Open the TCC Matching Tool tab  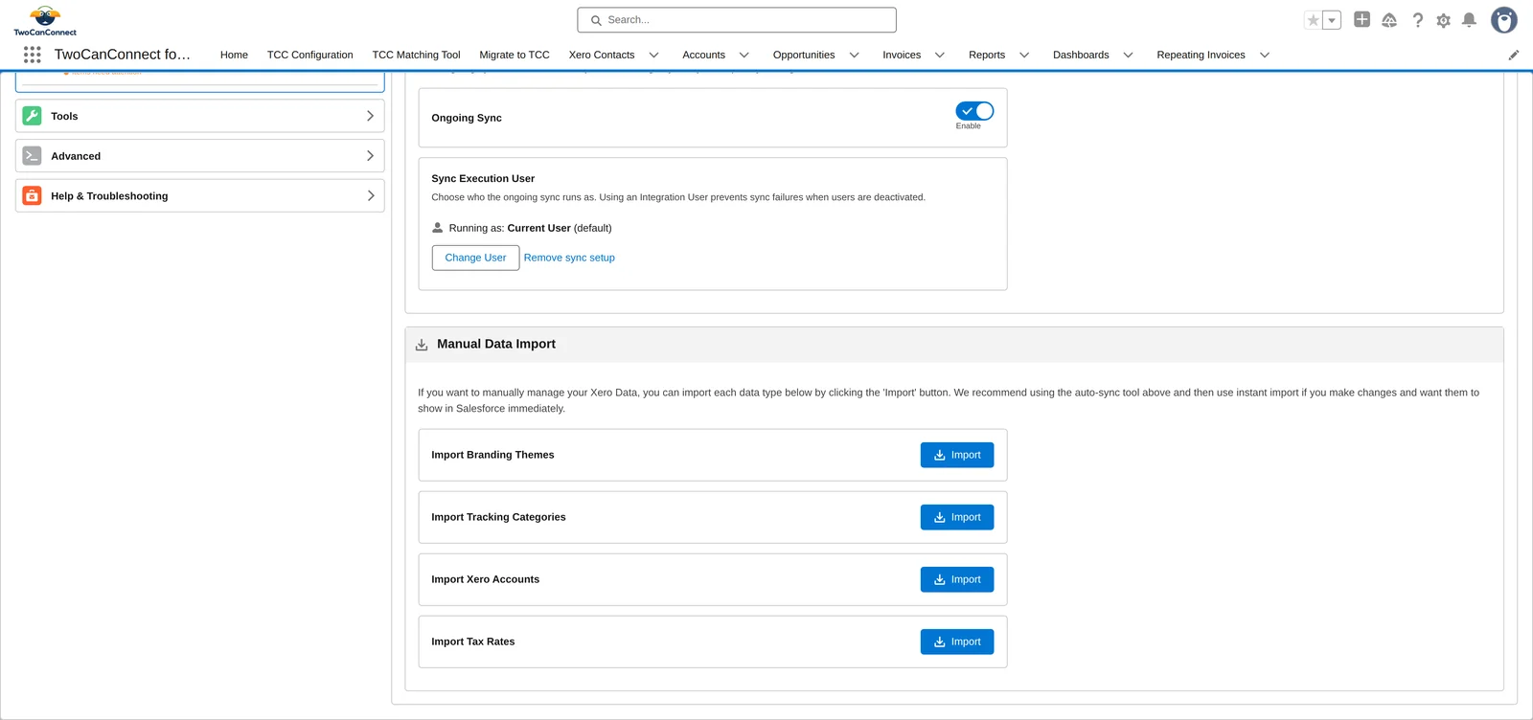tap(417, 55)
